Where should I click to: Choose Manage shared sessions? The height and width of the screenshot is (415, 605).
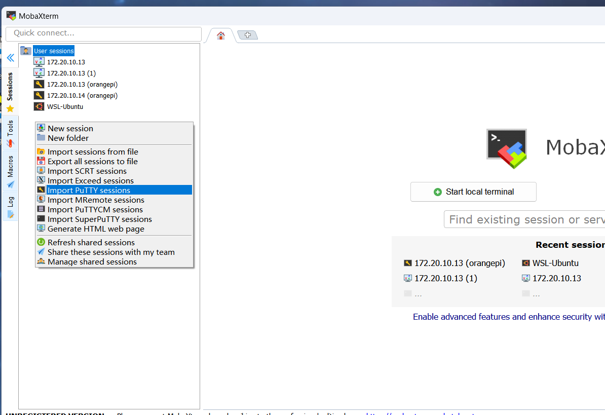pos(114,262)
